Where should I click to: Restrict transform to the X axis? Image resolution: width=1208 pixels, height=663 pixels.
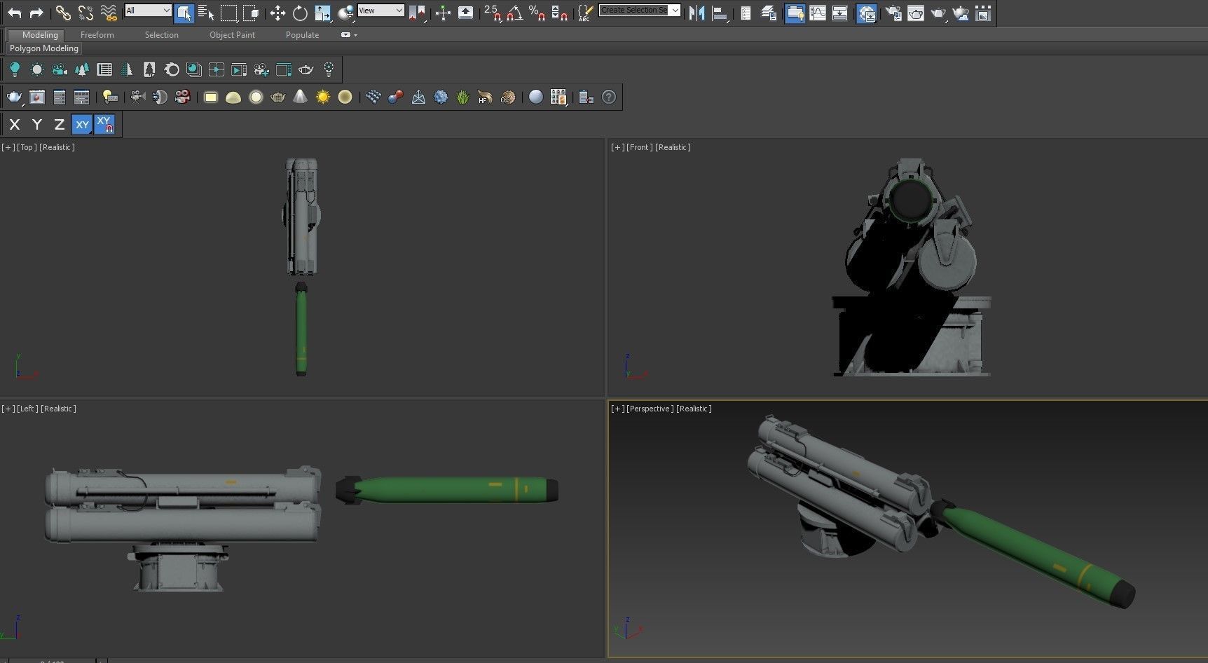15,125
